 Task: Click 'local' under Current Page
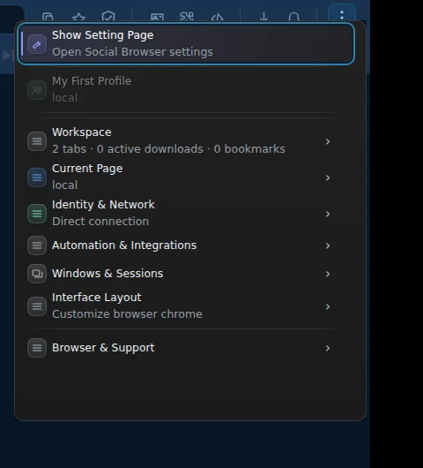point(64,185)
